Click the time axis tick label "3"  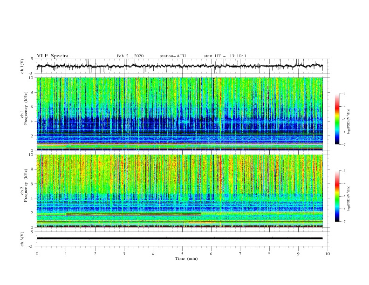[x=124, y=254]
